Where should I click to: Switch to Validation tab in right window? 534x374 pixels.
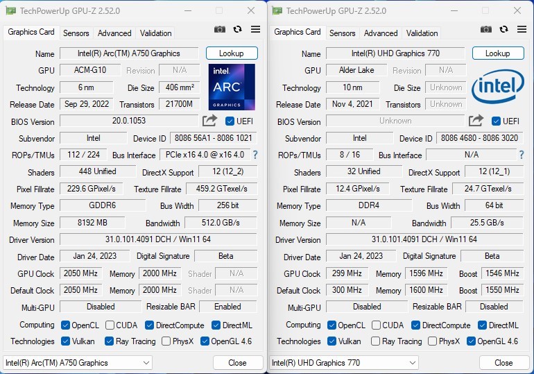pyautogui.click(x=422, y=33)
